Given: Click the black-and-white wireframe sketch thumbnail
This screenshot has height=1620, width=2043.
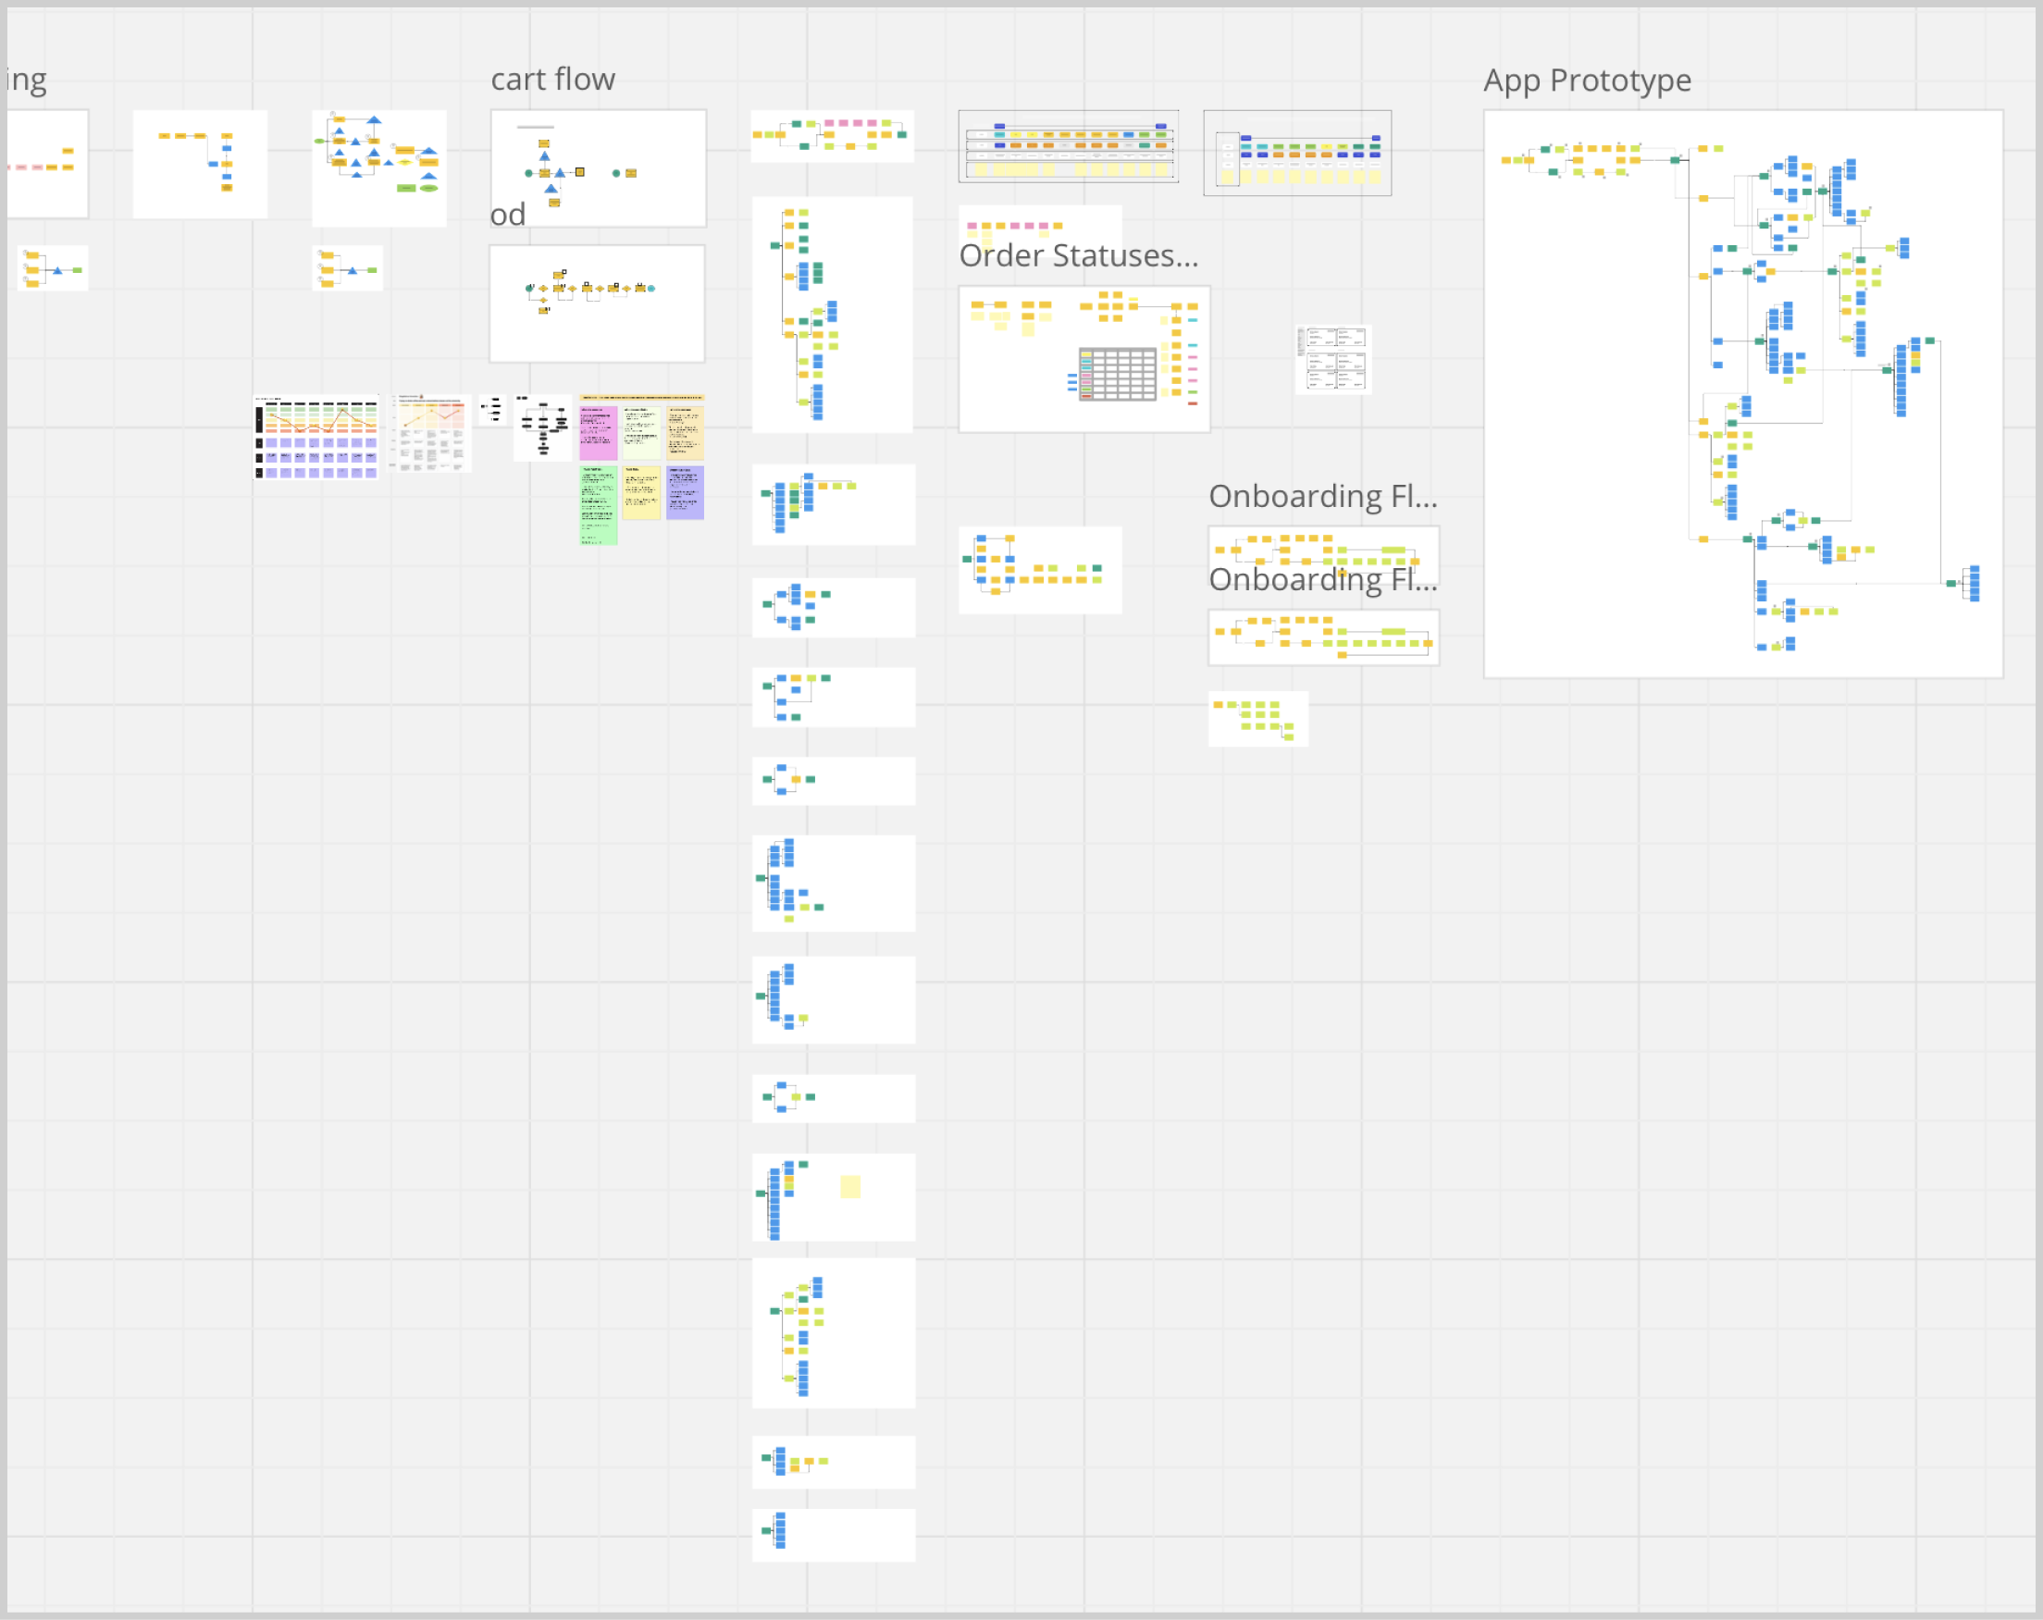Looking at the screenshot, I should (x=1333, y=359).
